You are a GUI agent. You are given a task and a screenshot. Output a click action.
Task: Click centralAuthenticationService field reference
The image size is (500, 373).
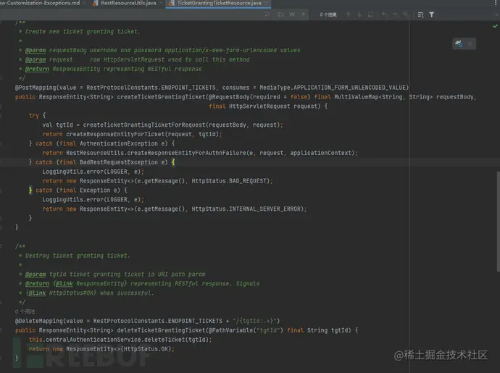tap(93, 340)
